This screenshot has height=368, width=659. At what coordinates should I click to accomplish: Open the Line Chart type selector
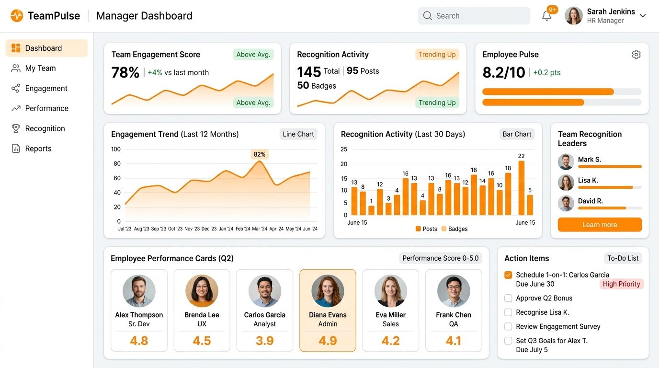pyautogui.click(x=298, y=134)
